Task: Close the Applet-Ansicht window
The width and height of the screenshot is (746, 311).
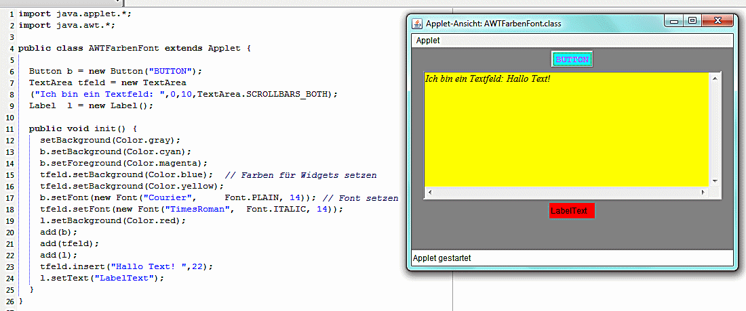Action: click(x=716, y=22)
